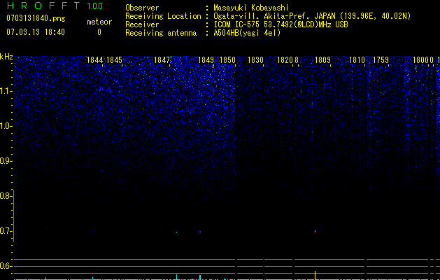Click the 1.1 kHz axis label

pyautogui.click(x=6, y=91)
